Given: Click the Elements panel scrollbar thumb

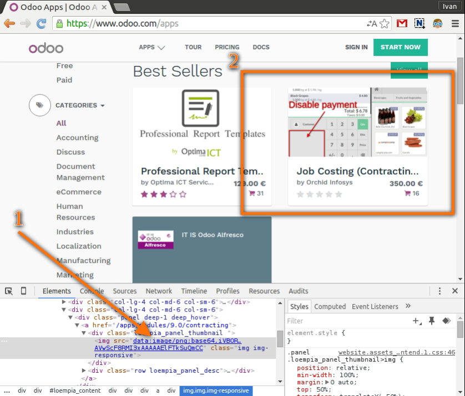Looking at the screenshot, I should pyautogui.click(x=280, y=338).
